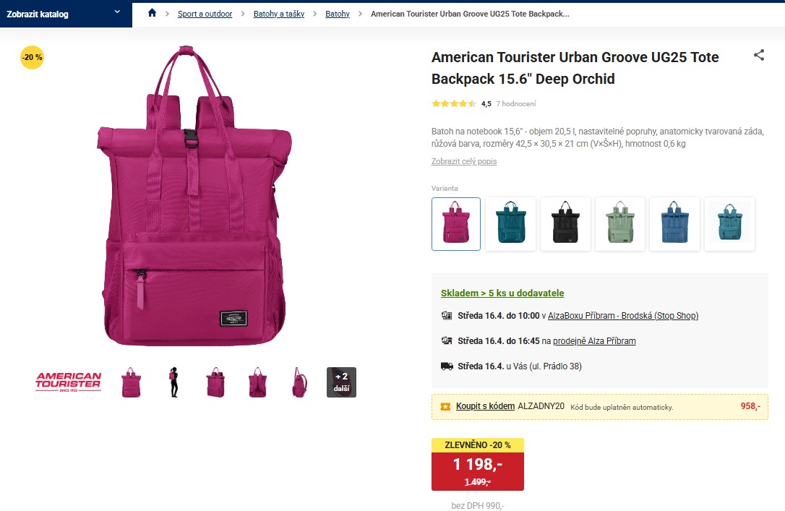Expand the Zobrazit katalog dropdown
Screen dimensions: 785x511
66,14
